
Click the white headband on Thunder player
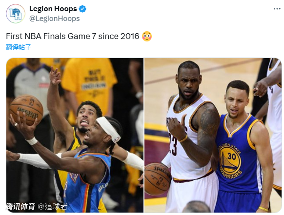(109, 129)
